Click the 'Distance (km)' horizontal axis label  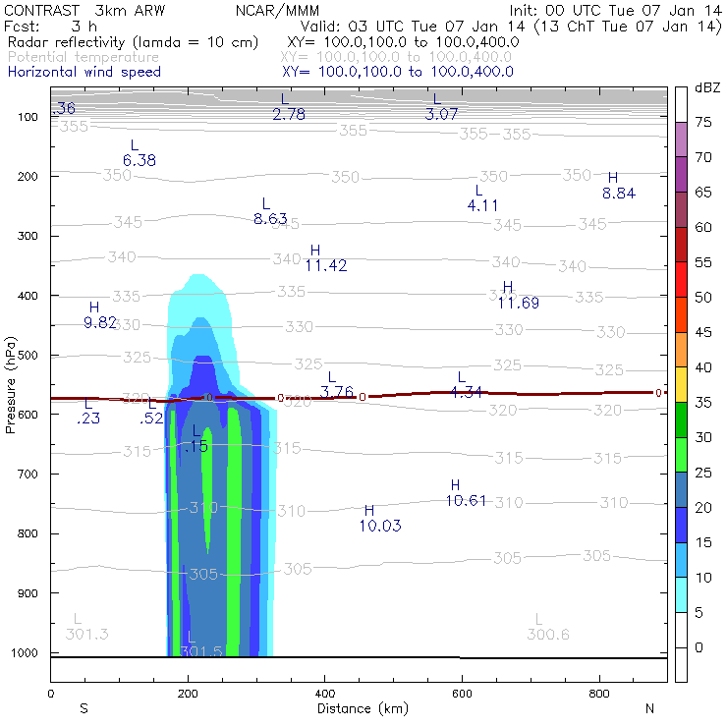pos(363,708)
